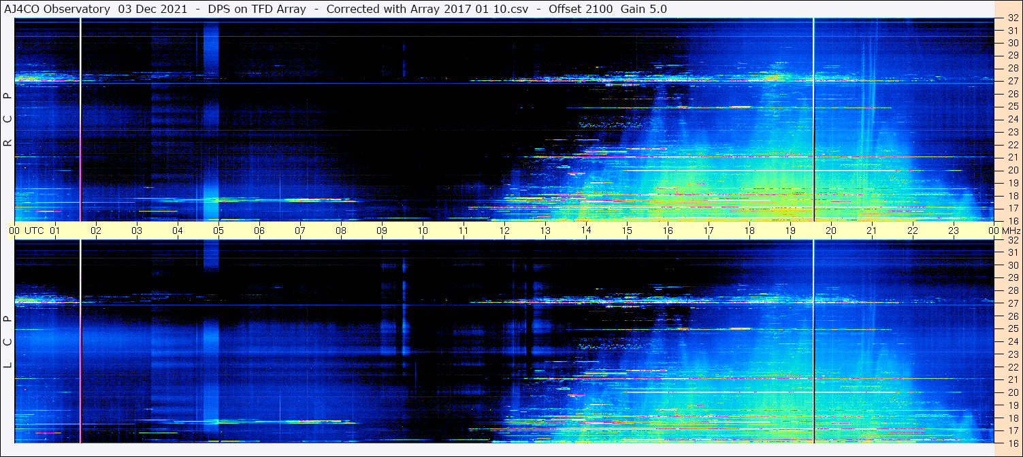
Task: Select hour 12 on the time axis
Action: point(504,231)
